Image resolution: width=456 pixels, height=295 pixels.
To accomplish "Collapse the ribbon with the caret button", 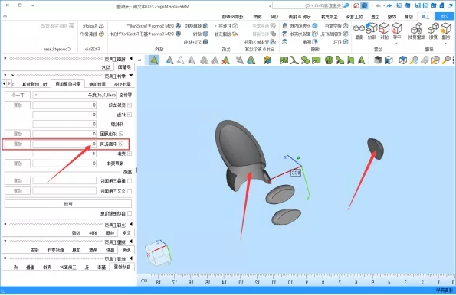I will pyautogui.click(x=5, y=16).
